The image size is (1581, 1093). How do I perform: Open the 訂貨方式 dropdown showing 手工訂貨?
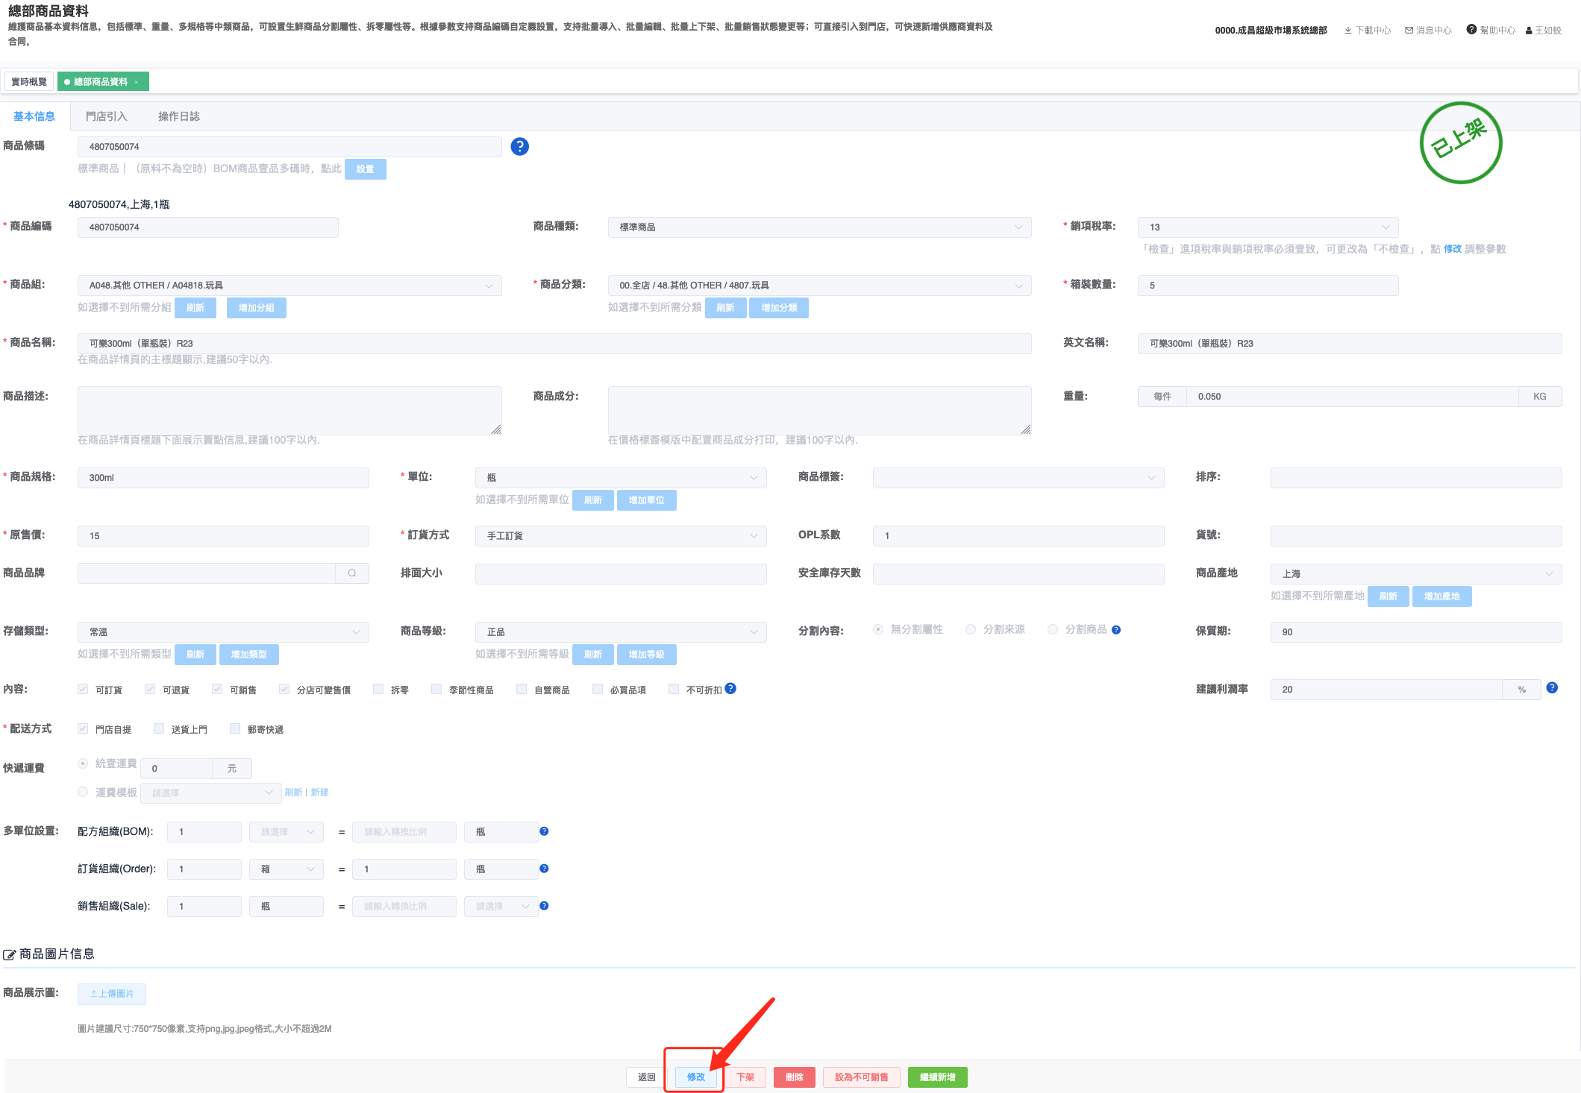click(x=620, y=536)
